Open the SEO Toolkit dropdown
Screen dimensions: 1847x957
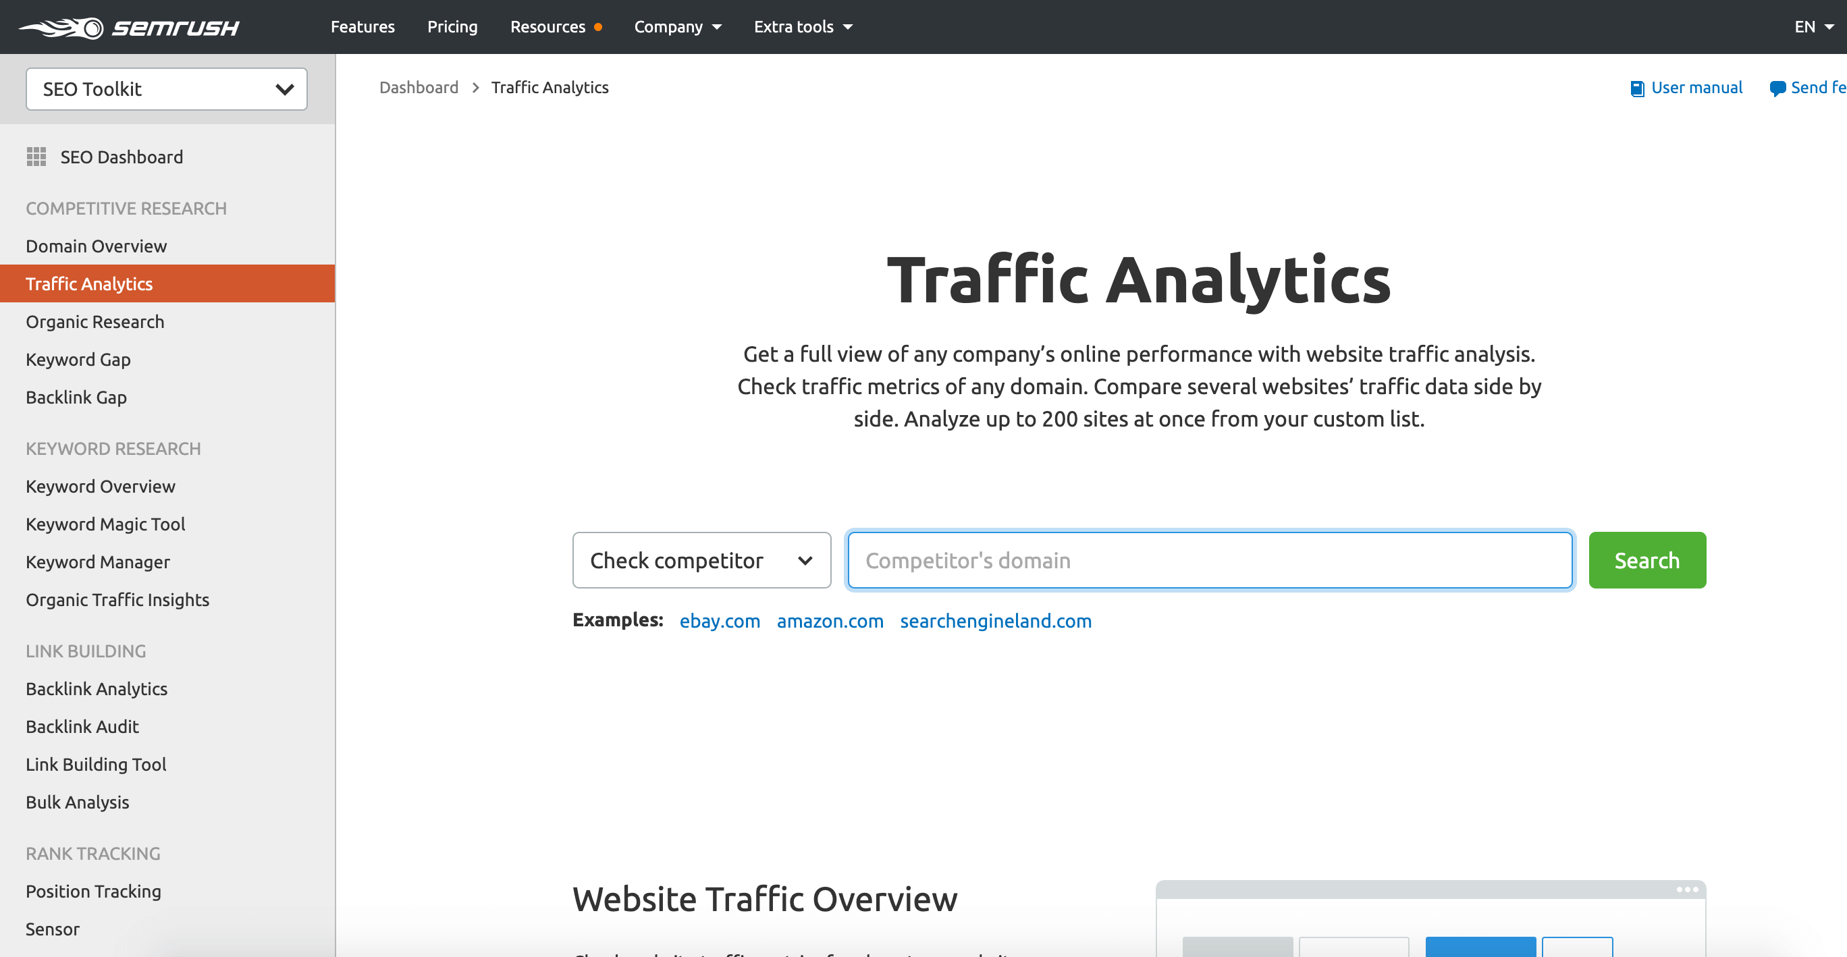click(166, 89)
